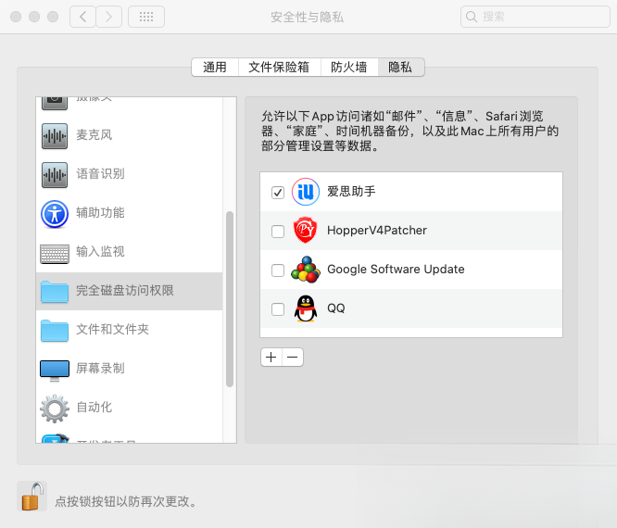Click the Full Disk Access folder icon
The width and height of the screenshot is (617, 528).
55,292
